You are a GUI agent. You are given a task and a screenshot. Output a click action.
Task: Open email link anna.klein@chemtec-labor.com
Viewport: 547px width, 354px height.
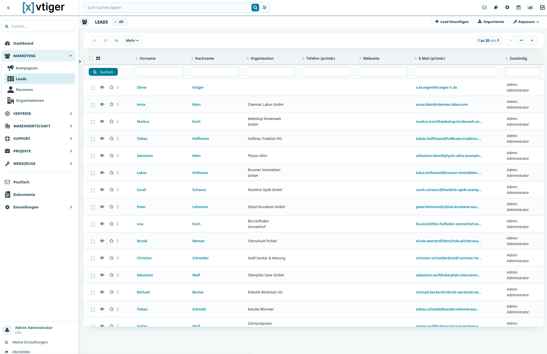[441, 104]
